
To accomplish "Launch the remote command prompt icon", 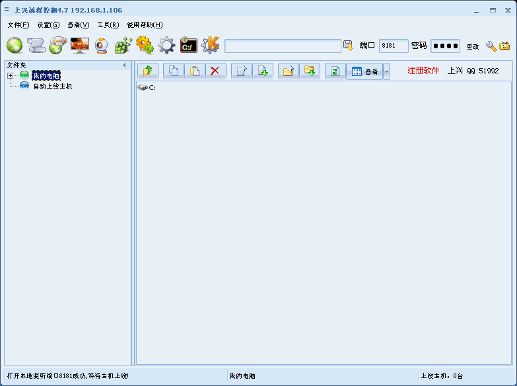I will click(x=189, y=45).
